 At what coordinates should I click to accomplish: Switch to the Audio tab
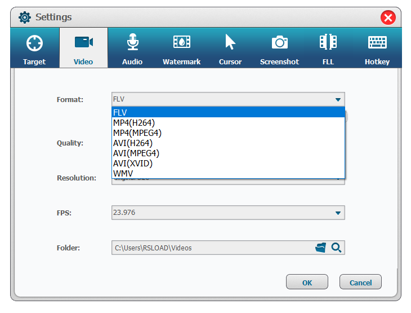click(x=132, y=48)
